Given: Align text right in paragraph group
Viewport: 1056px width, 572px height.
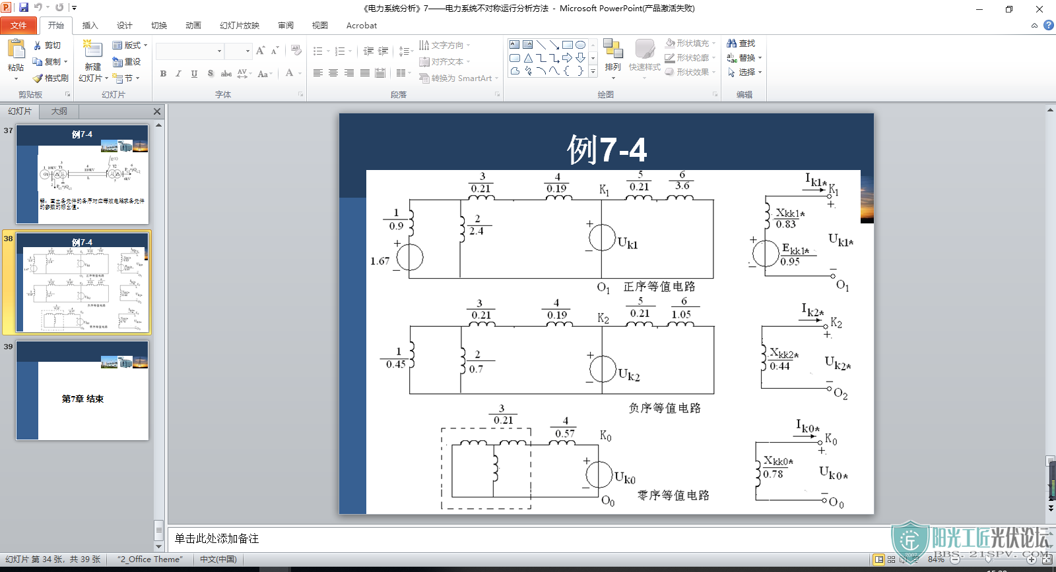Looking at the screenshot, I should pos(349,73).
